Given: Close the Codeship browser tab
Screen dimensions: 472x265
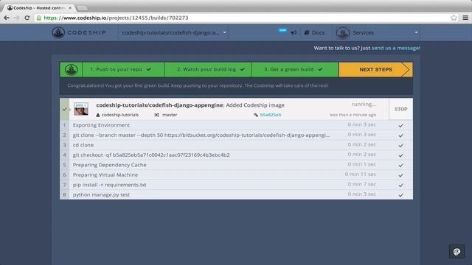Looking at the screenshot, I should point(70,8).
